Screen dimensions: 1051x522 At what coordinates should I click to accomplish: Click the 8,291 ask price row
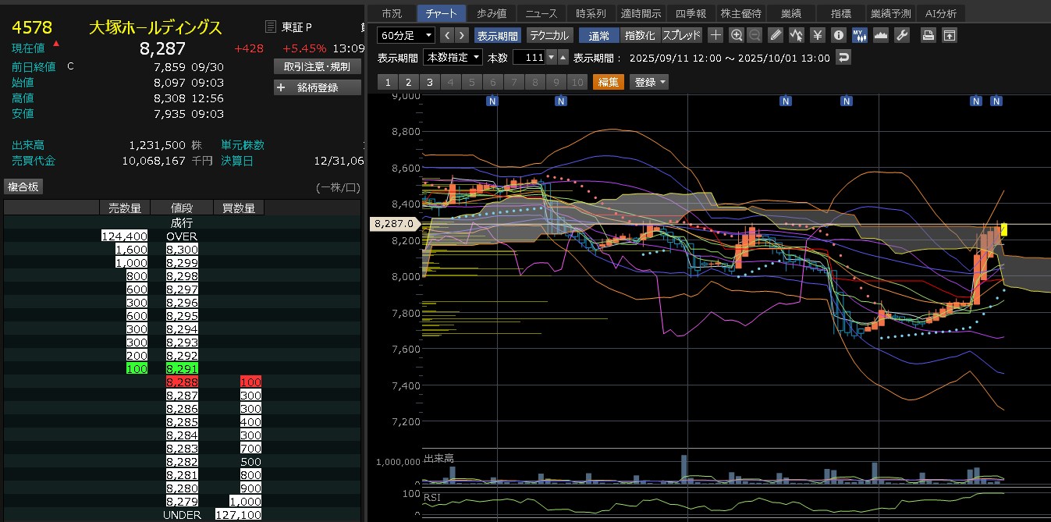coord(182,368)
